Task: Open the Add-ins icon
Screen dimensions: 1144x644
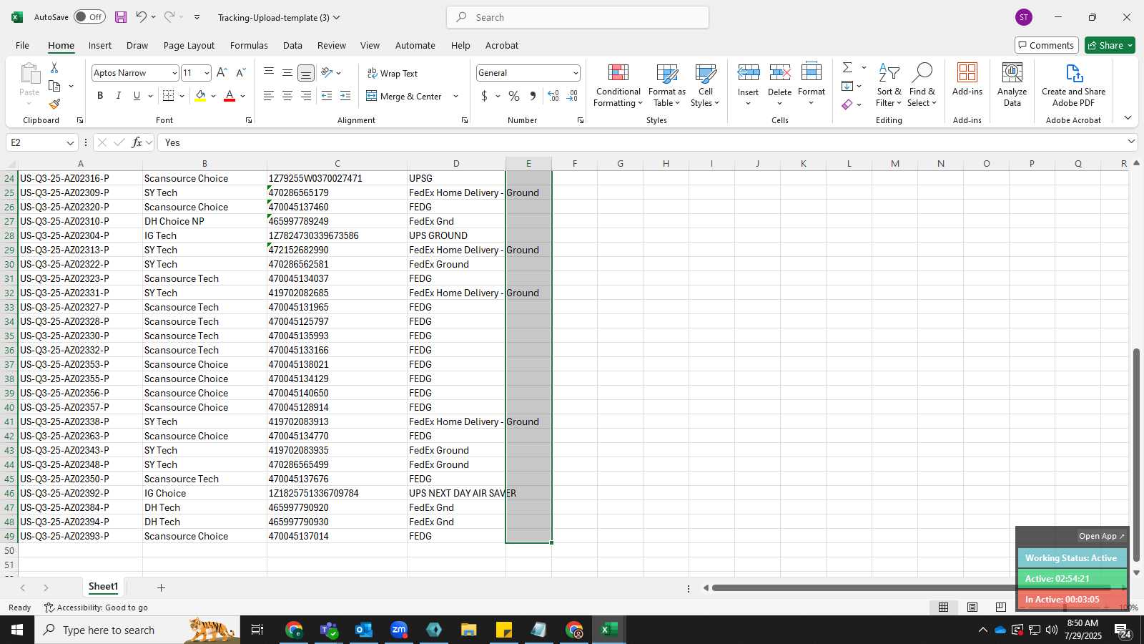Action: [967, 79]
